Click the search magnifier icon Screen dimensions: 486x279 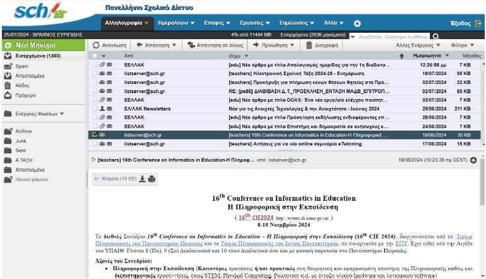[x=436, y=37]
